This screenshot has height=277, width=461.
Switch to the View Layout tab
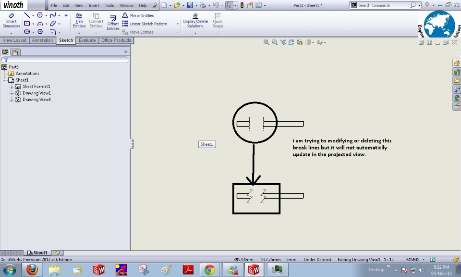click(14, 40)
